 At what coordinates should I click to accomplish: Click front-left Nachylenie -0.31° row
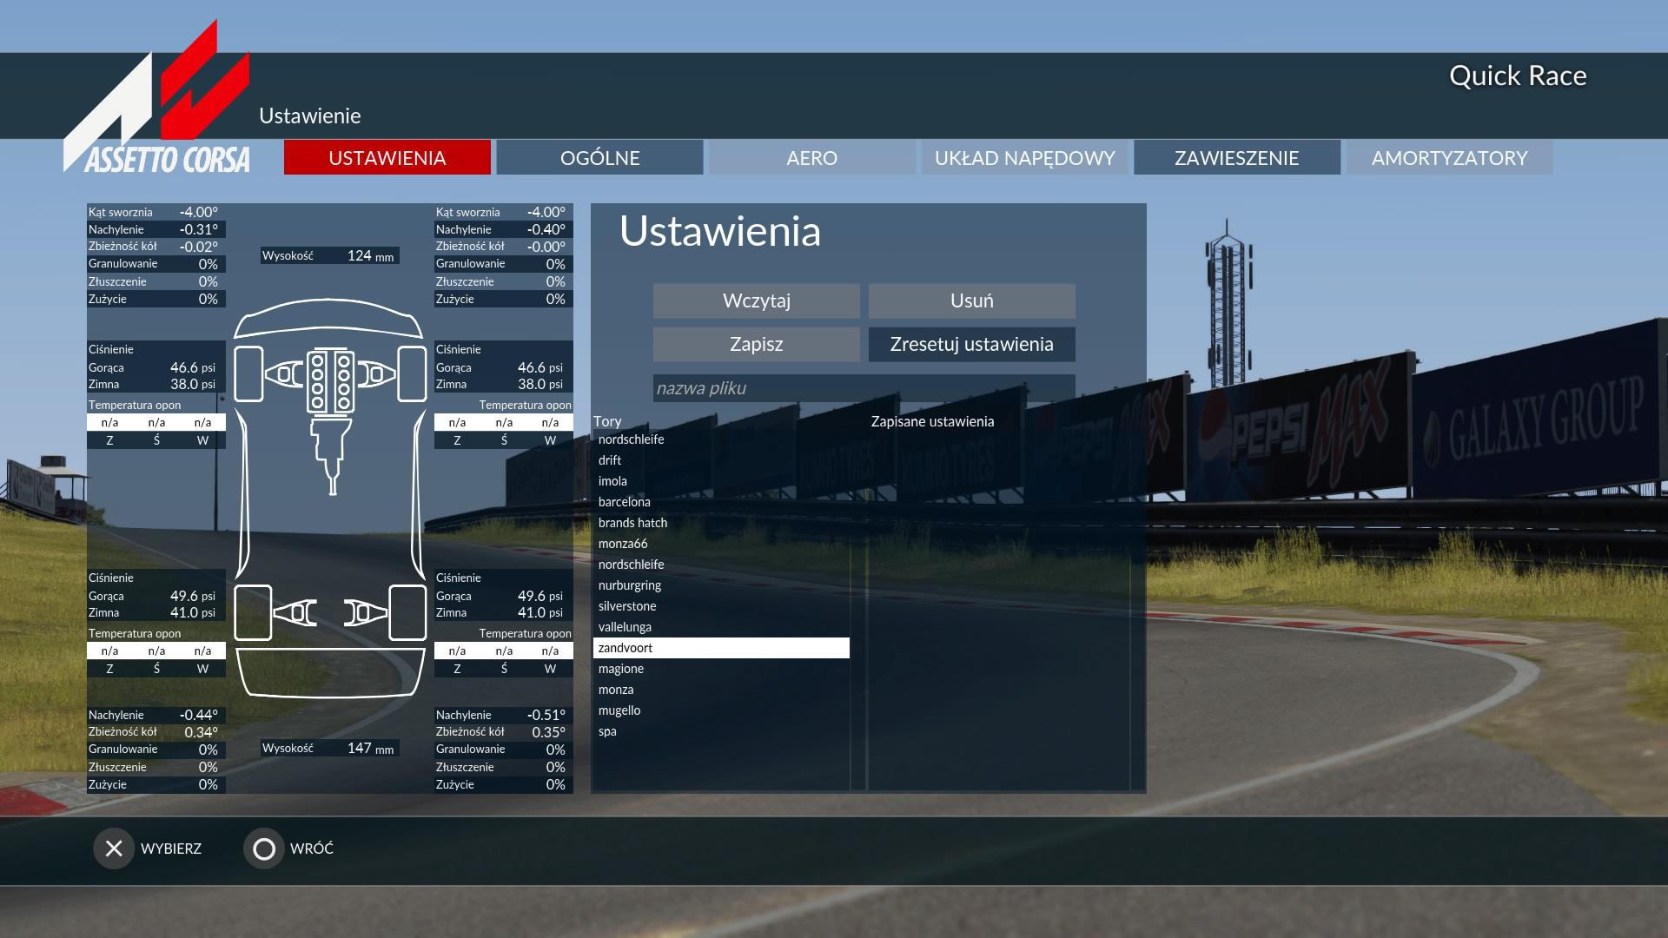[x=156, y=229]
